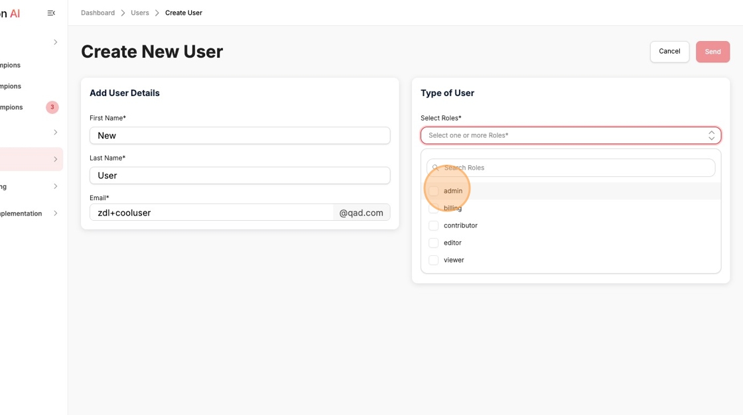Click the Email field with zdl+cooluser
Viewport: 743px width, 415px height.
[x=212, y=212]
